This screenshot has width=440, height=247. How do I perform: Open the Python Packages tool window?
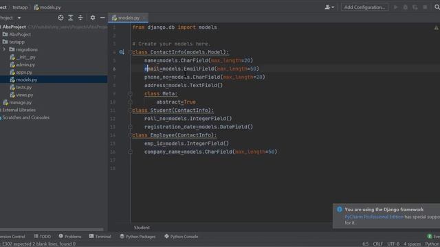pos(137,237)
